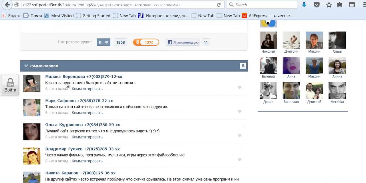Like Владимир Гуляев's comment with heart
Viewport: 366px width, 183px height.
click(240, 160)
